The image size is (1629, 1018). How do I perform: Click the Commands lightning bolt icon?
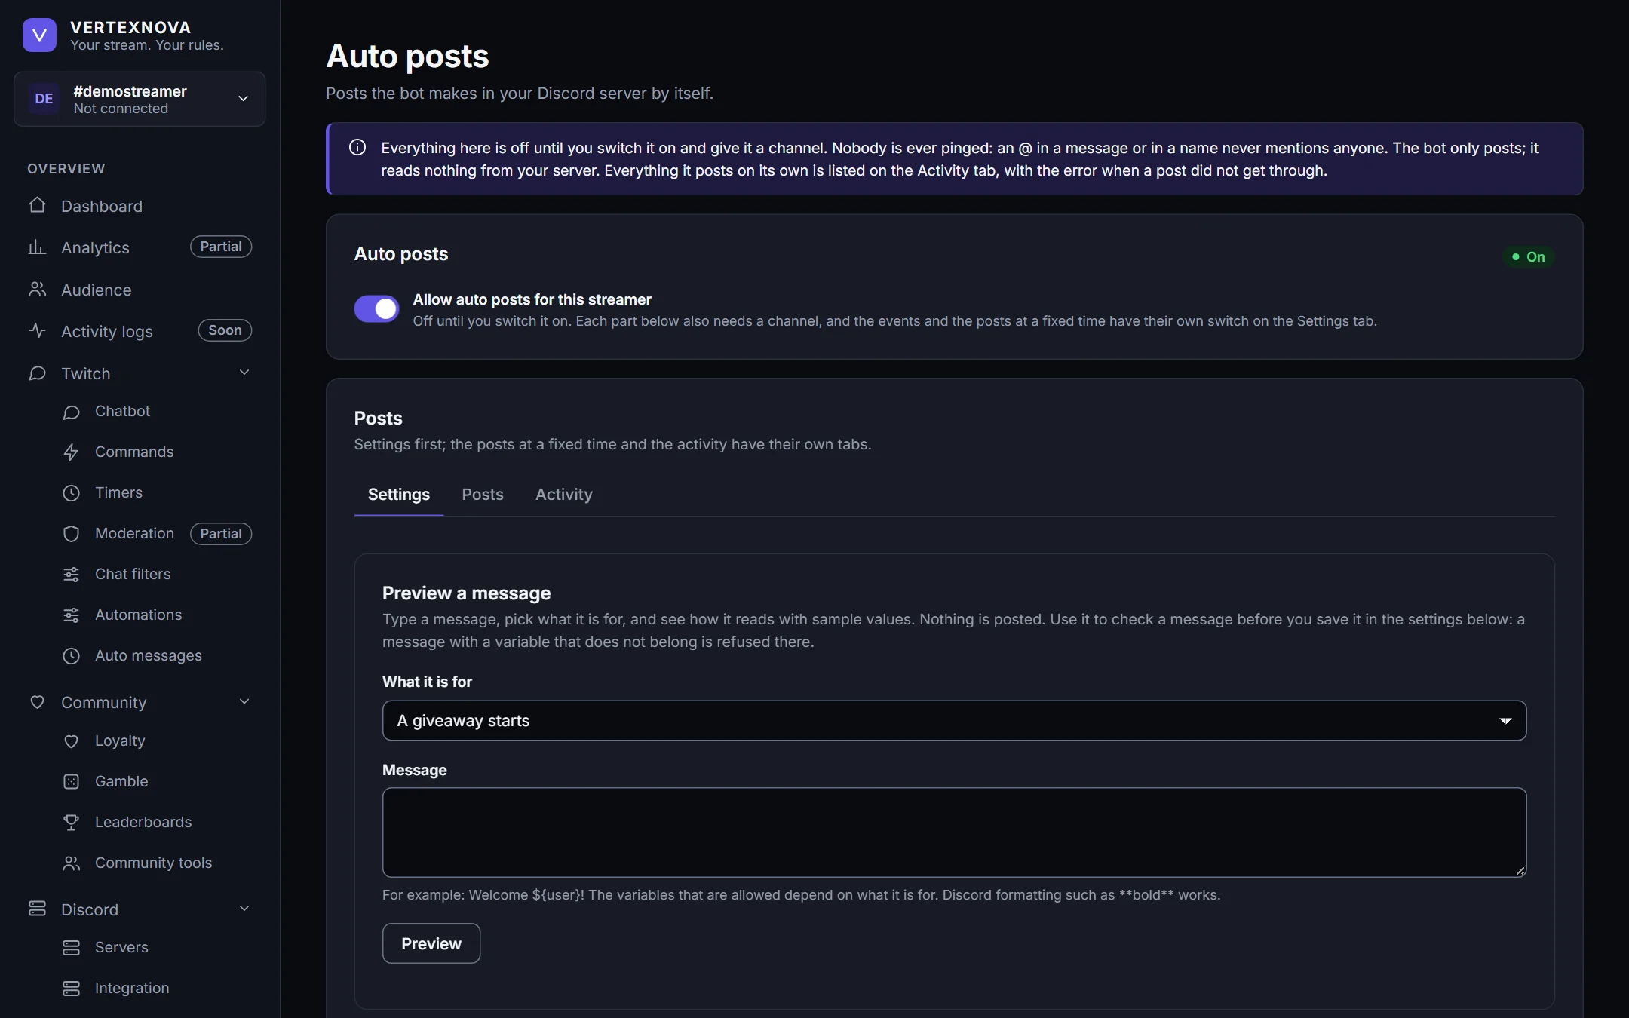click(71, 452)
